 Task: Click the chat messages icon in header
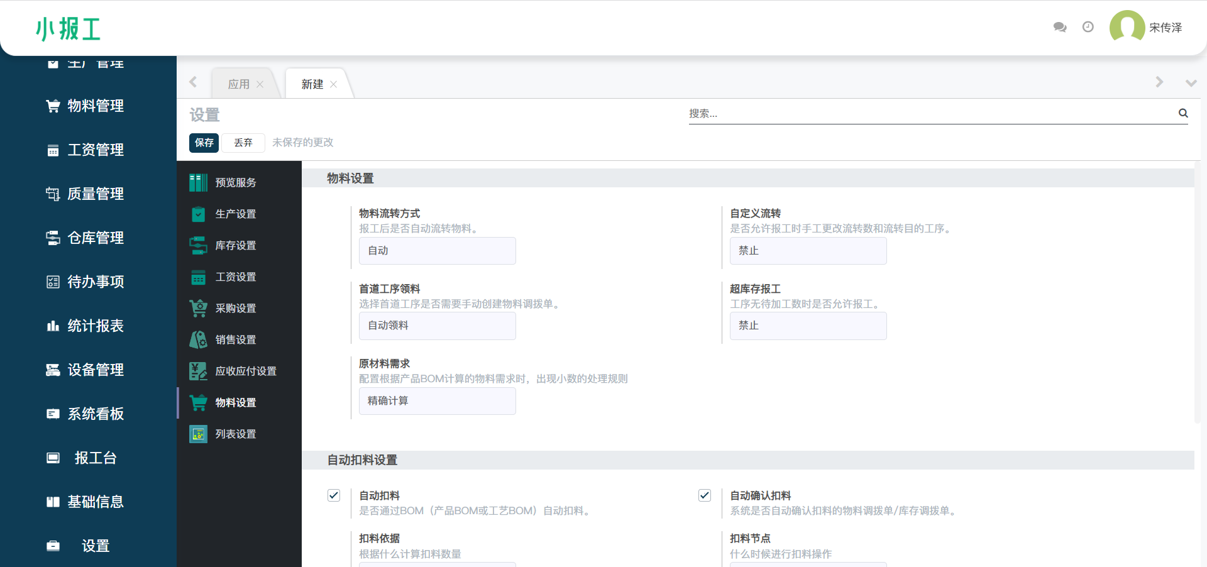(x=1060, y=27)
